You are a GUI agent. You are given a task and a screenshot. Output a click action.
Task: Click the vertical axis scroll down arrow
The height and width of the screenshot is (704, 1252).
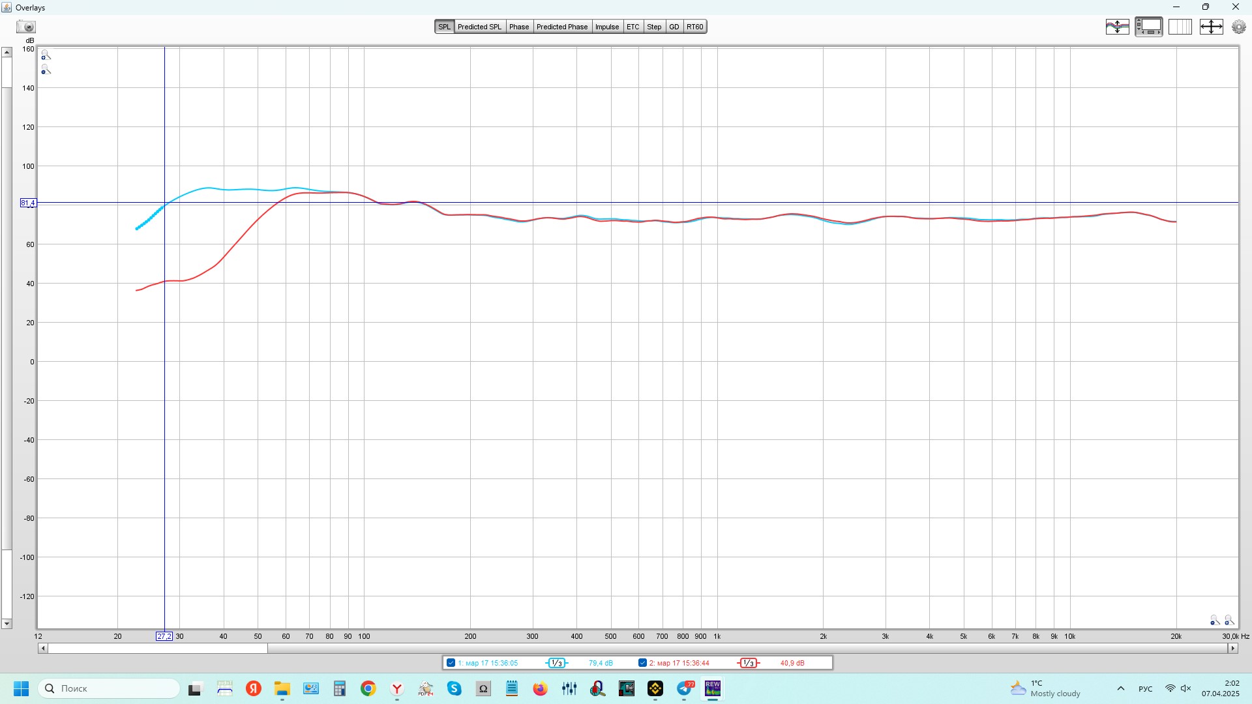(7, 624)
